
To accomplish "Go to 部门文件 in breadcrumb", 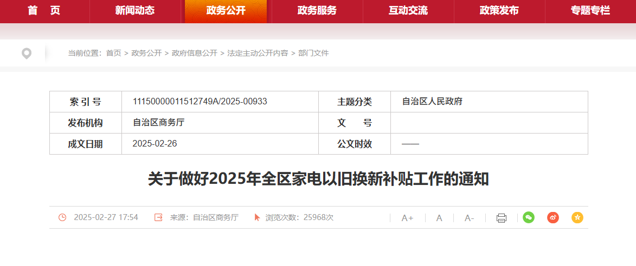I will [x=313, y=53].
